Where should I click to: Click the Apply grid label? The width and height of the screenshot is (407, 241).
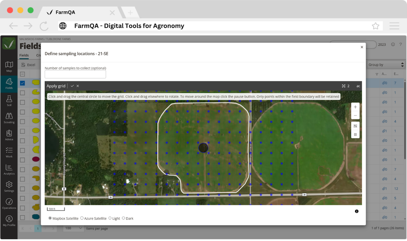coord(56,86)
